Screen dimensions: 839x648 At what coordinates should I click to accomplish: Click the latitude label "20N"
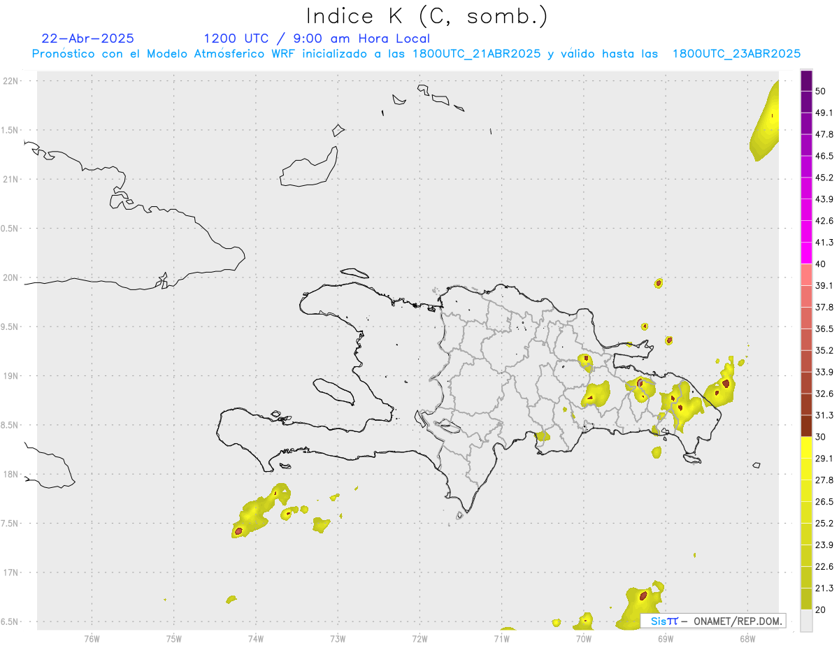10,278
